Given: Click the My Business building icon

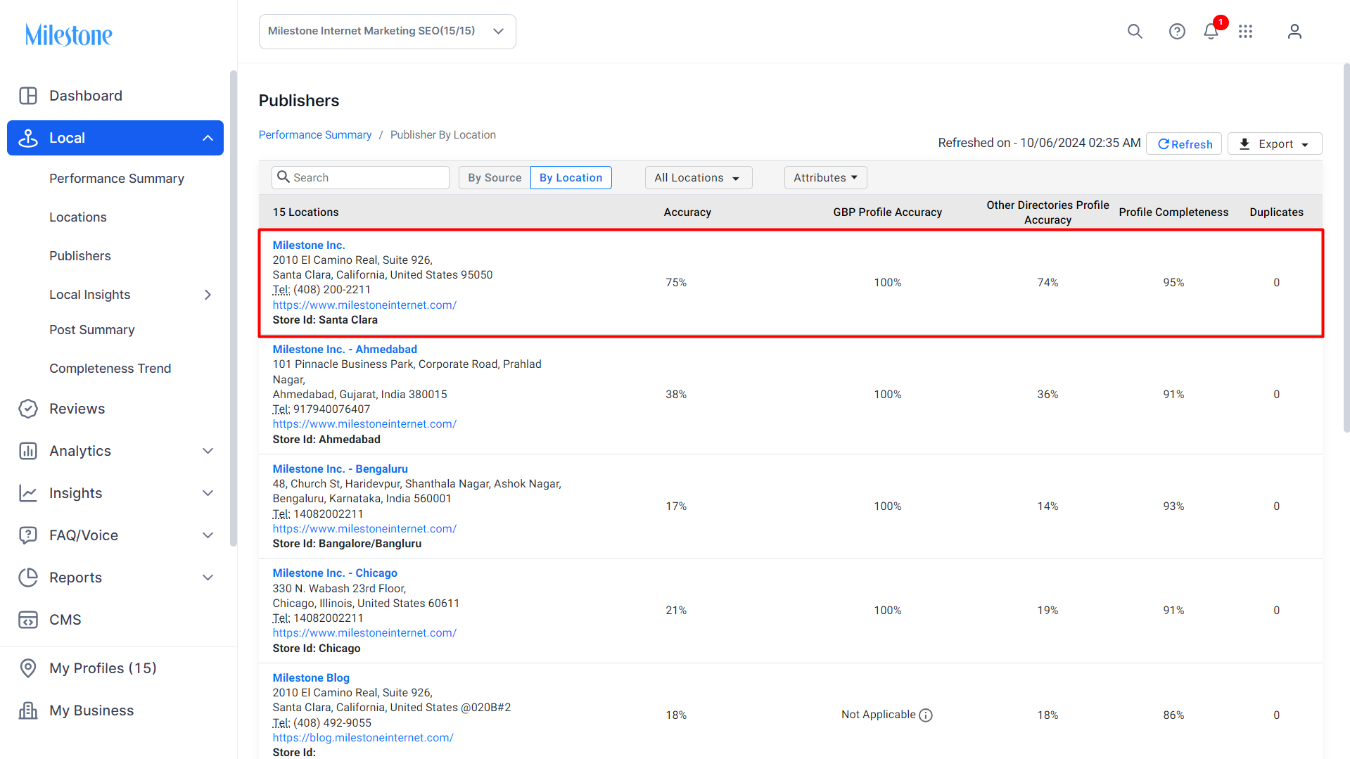Looking at the screenshot, I should 28,710.
